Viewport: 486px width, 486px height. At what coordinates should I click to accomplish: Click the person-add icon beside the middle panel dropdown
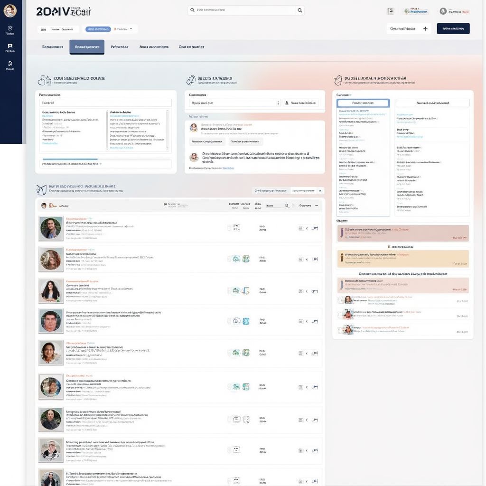(x=287, y=103)
